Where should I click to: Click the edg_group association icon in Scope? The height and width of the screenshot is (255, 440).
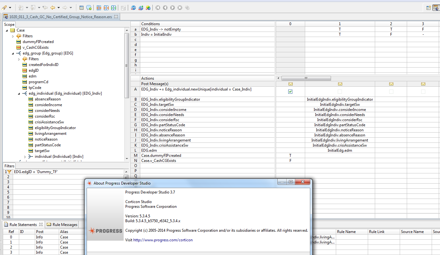19,53
